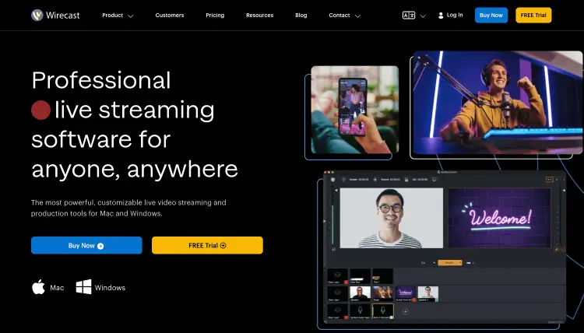Select the Speaker 2 shot thumbnail
Screen dimensions: 584x333
428,294
